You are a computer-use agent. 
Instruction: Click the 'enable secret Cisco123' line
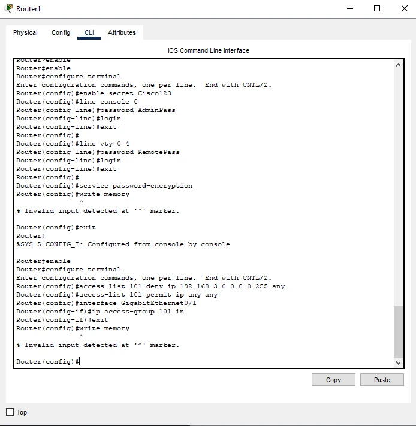94,93
